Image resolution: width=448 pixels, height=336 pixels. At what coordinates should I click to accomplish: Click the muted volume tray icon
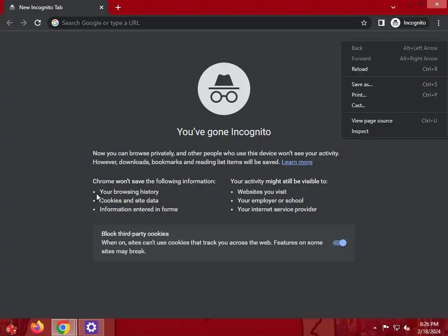tap(407, 328)
